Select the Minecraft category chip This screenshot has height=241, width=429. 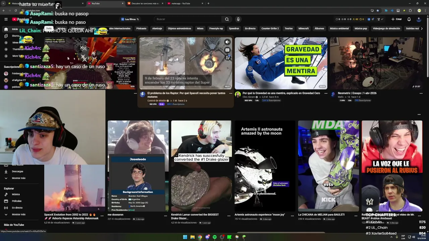coord(304,28)
